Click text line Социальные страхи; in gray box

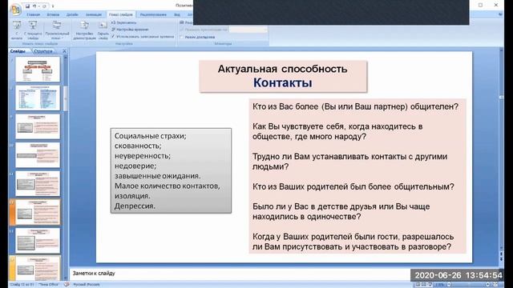pyautogui.click(x=151, y=136)
